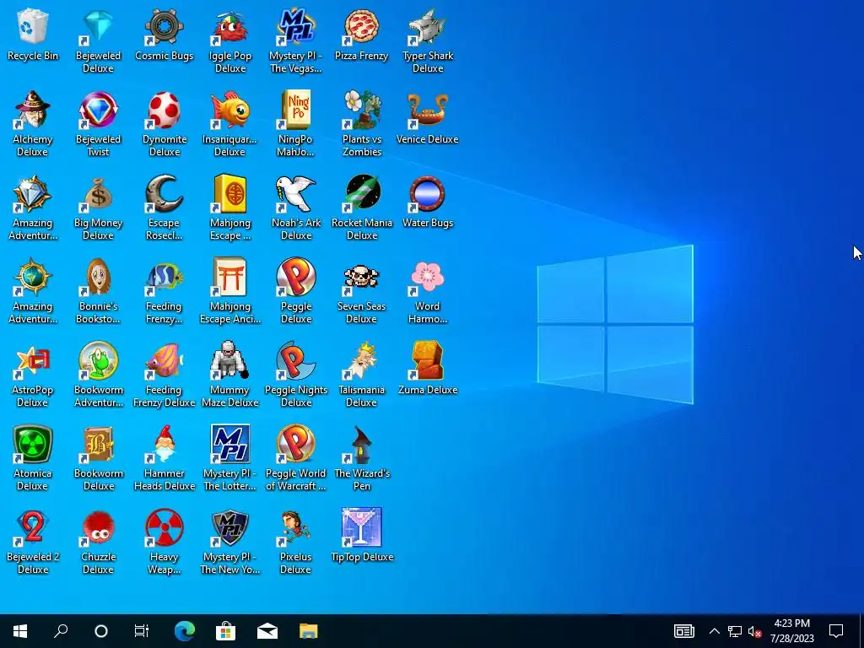Image resolution: width=864 pixels, height=648 pixels.
Task: Select the Mahjong Escape yellow tile icon
Action: (x=230, y=193)
